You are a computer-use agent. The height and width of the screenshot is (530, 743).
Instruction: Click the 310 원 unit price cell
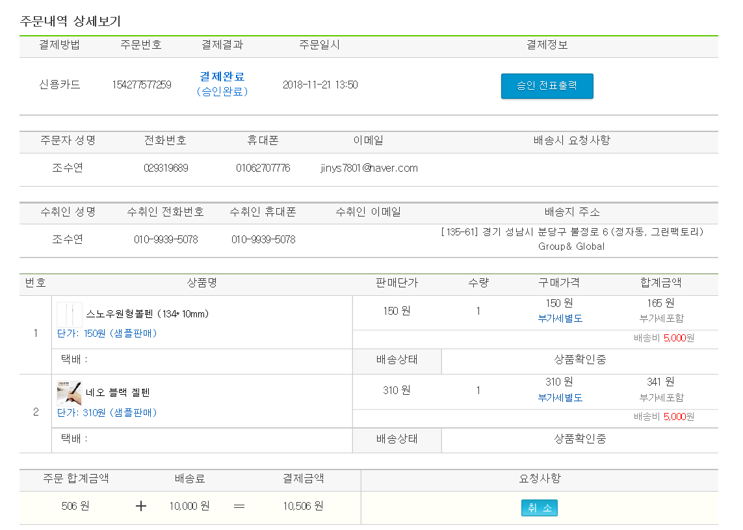click(x=397, y=390)
